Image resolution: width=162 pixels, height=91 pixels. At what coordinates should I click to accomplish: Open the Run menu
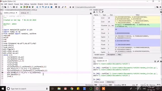click(x=22, y=4)
